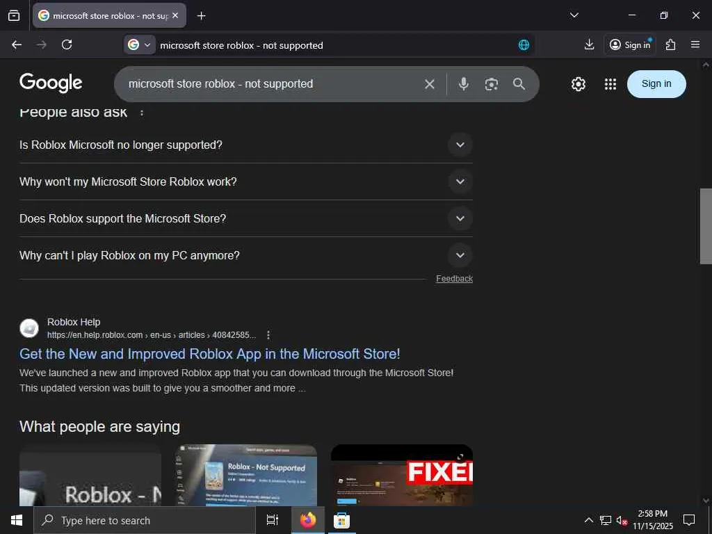
Task: Open "Get the New and Improved Roblox App" result
Action: point(210,354)
